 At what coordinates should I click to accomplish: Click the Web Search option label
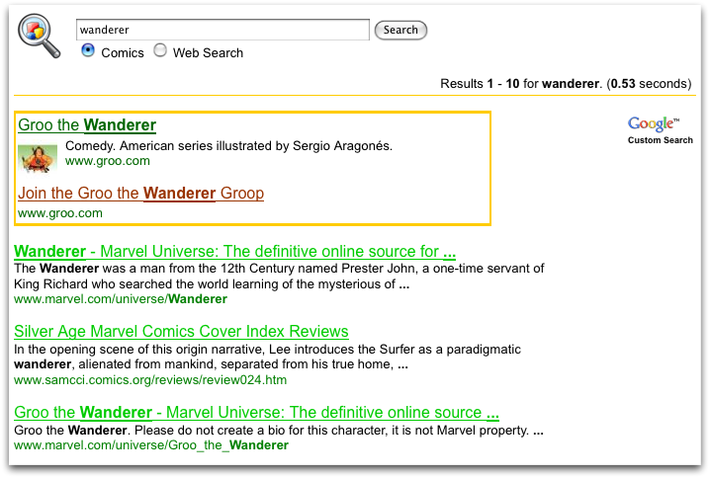[208, 53]
